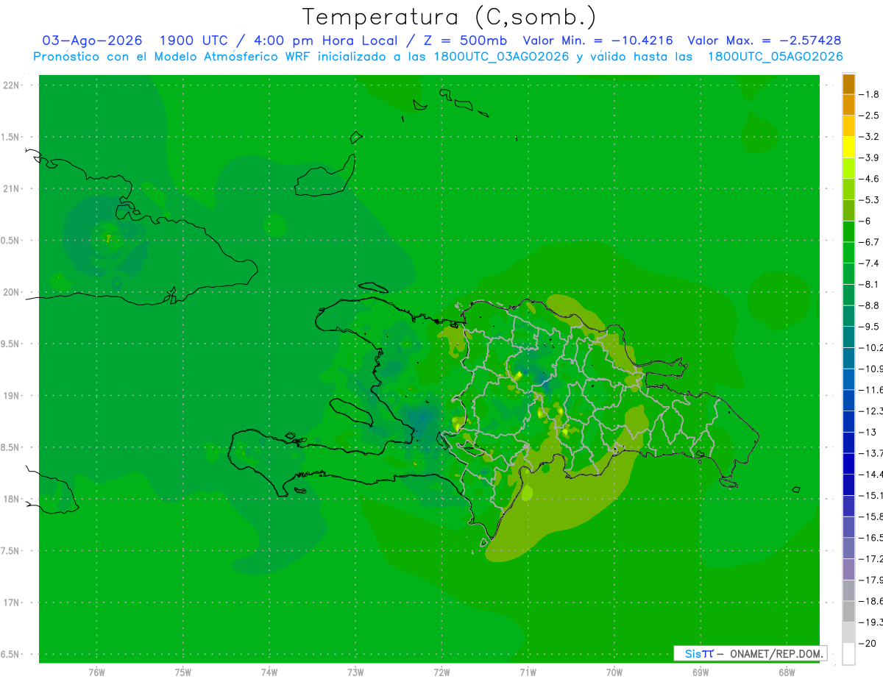Choose the legend band between -4.6 and -5.3

click(848, 189)
